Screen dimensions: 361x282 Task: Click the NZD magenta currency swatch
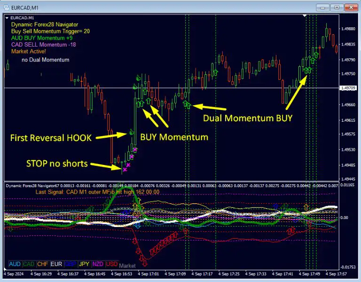pyautogui.click(x=98, y=265)
